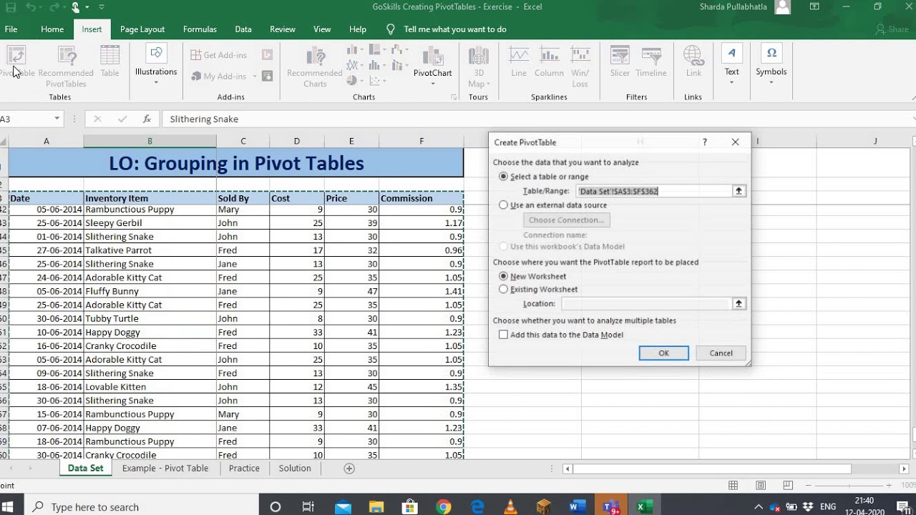This screenshot has height=515, width=916.
Task: Click OK in Create PivotTable dialog
Action: point(663,353)
